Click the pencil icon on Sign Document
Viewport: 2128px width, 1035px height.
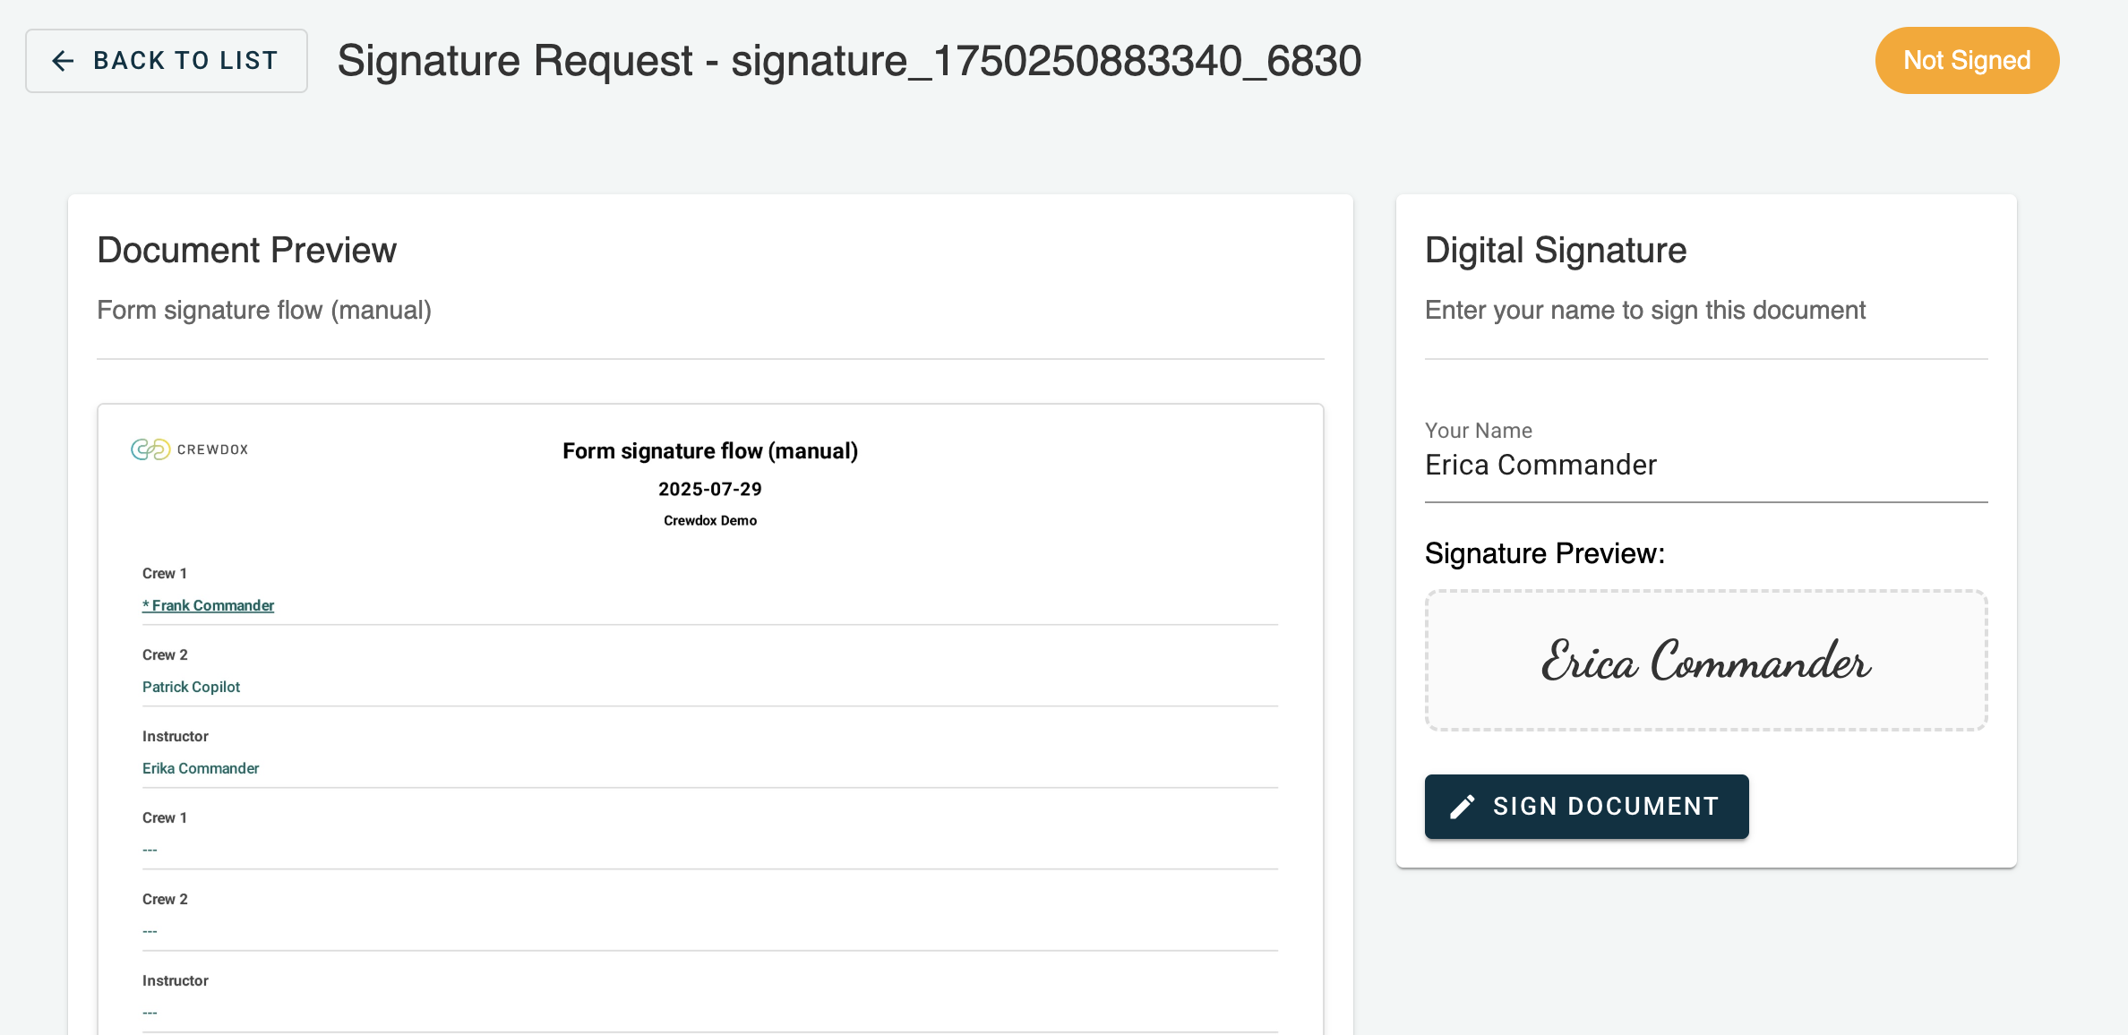(x=1463, y=807)
